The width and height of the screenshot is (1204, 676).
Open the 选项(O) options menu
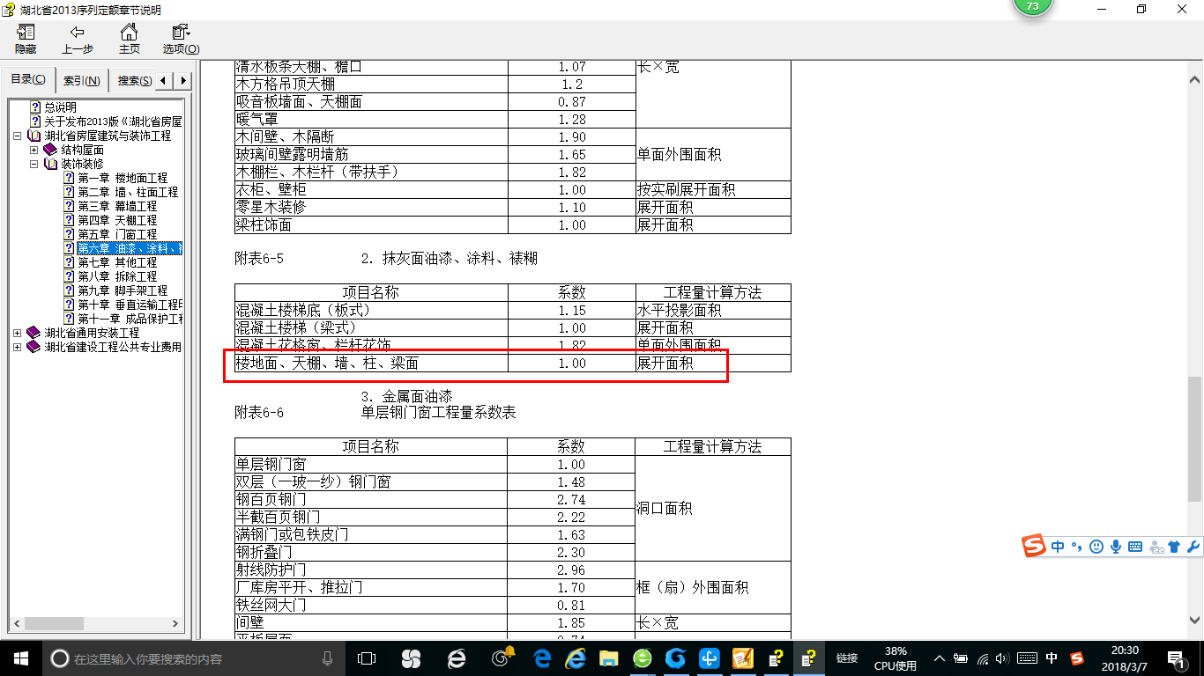(x=181, y=40)
